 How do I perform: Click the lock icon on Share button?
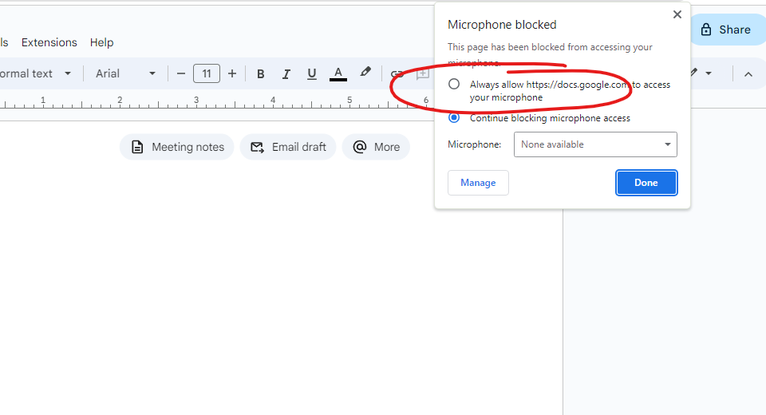tap(706, 30)
